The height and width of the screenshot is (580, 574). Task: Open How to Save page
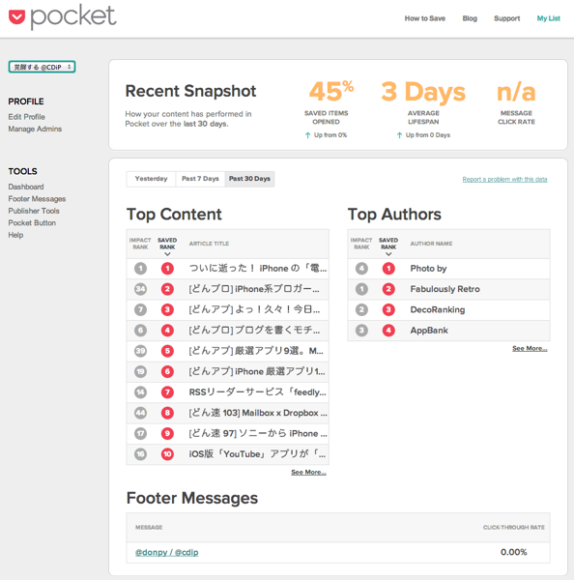[x=425, y=18]
